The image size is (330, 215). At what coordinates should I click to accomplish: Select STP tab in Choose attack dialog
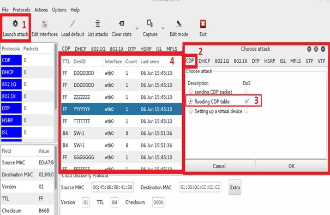309,61
